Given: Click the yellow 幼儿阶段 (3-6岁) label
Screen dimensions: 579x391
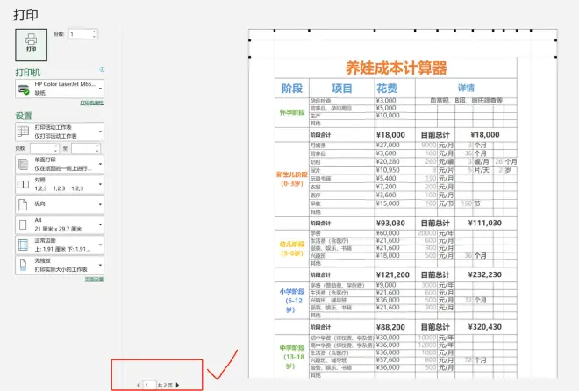Looking at the screenshot, I should [x=292, y=249].
